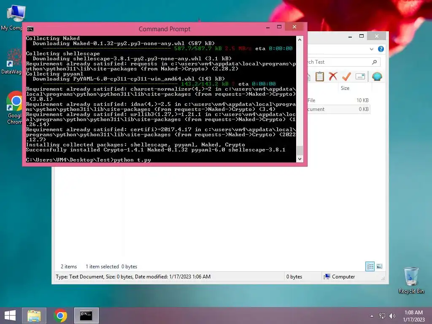
Task: Click 'Collecting pyyaml' line in terminal
Action: [x=54, y=74]
